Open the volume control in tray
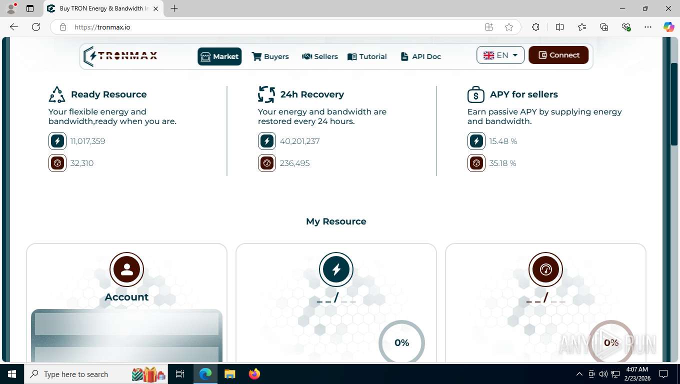 pyautogui.click(x=603, y=374)
